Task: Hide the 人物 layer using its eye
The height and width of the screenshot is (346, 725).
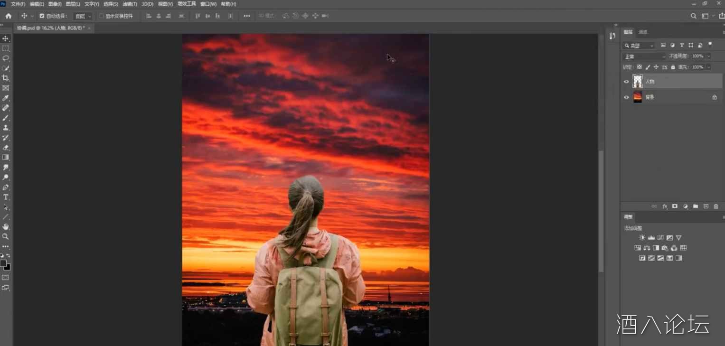Action: [626, 82]
